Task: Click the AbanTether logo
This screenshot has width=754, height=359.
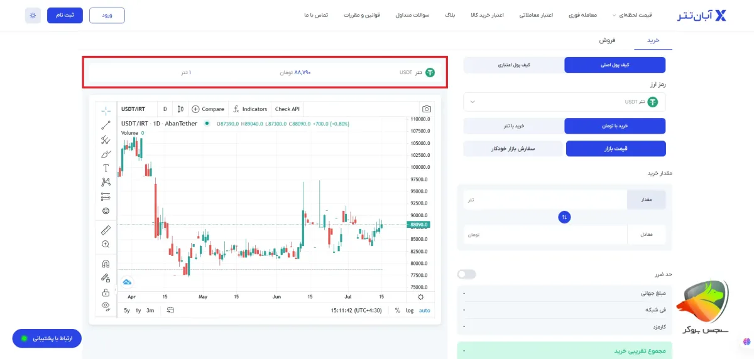Action: coord(702,16)
